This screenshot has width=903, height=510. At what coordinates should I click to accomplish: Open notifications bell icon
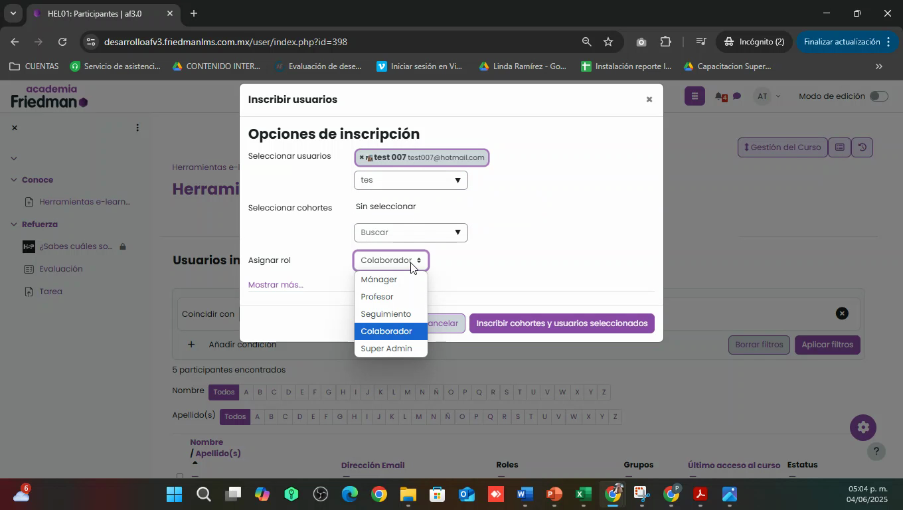720,97
